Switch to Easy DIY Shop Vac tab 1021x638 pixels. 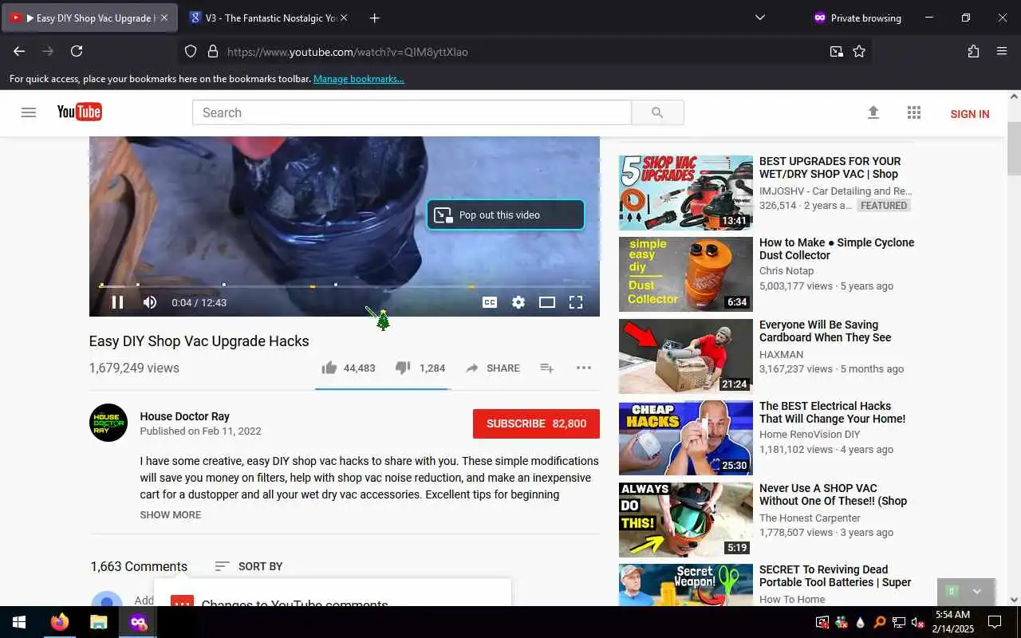coord(89,18)
